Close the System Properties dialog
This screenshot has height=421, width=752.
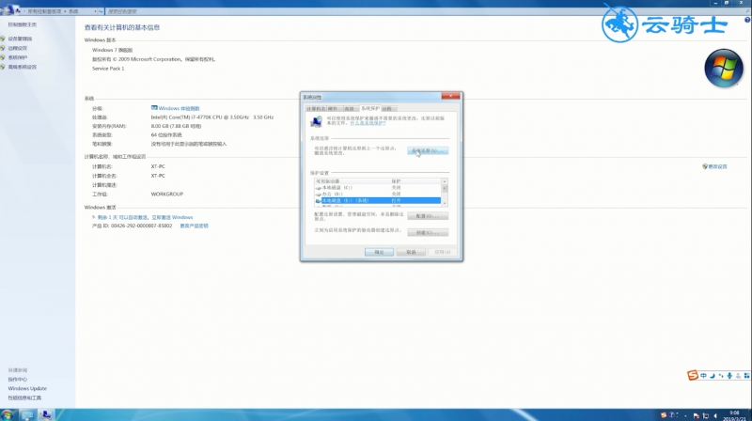coord(450,97)
